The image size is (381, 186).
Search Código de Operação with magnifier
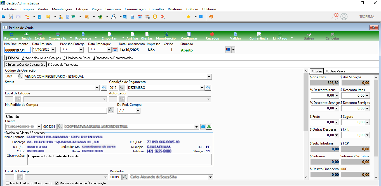pos(20,77)
